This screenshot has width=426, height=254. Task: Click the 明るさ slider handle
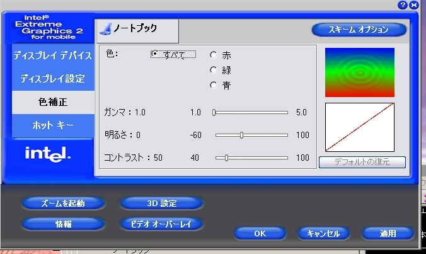coord(241,135)
